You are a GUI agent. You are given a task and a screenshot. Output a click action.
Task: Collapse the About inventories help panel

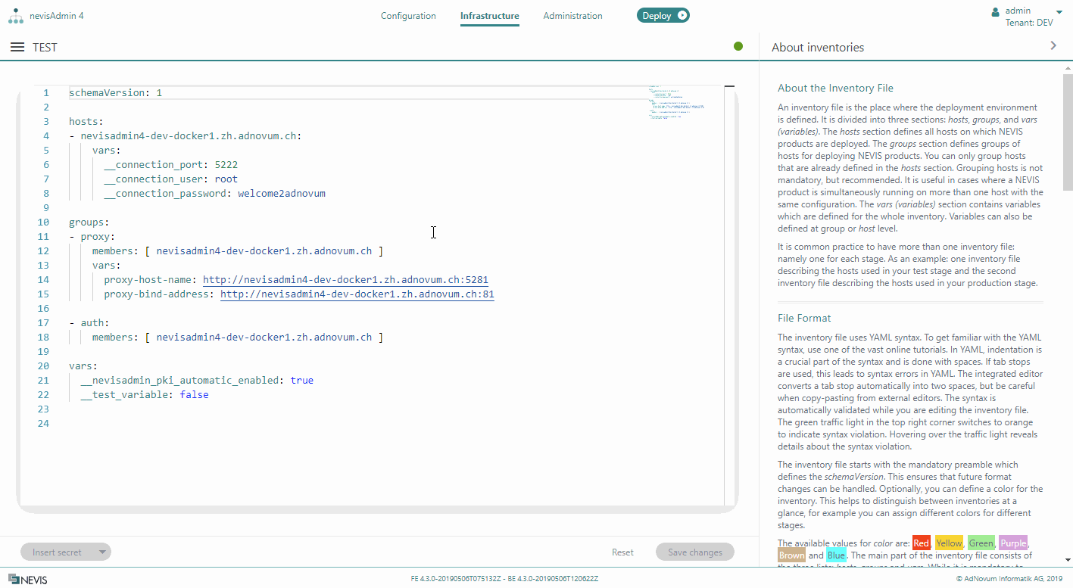[x=1053, y=46]
